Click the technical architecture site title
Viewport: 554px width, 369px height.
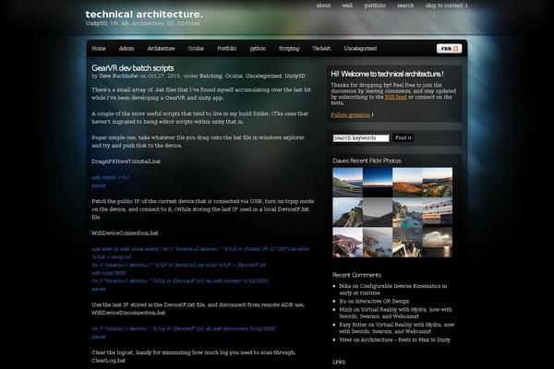click(x=144, y=14)
